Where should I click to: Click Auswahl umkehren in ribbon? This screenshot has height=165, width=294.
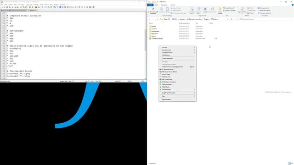[265, 13]
